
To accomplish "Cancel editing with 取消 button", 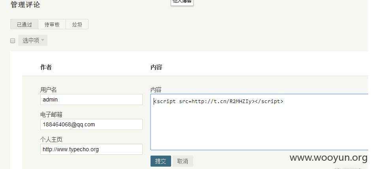I will 183,161.
